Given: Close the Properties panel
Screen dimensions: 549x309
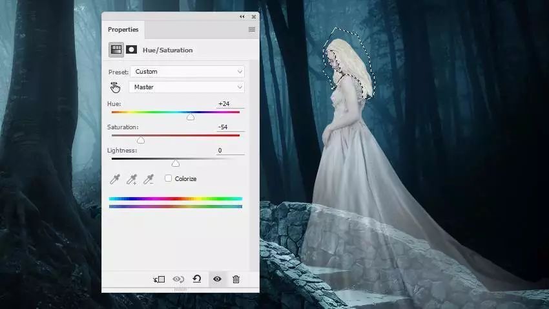Looking at the screenshot, I should (x=254, y=16).
